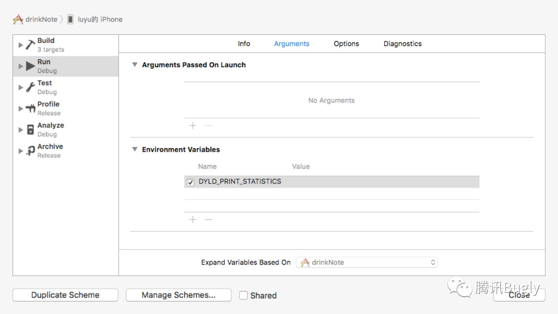Uncheck the DYLD_PRINT_STATISTICS checkbox
558x314 pixels.
191,182
